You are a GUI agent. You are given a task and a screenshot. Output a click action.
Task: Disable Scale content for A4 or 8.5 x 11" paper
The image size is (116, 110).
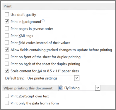tap(7, 71)
